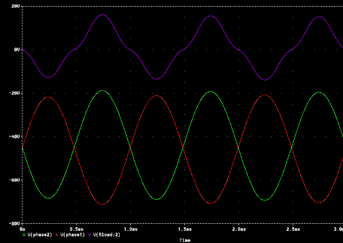Click the -20V label on Y axis
This screenshot has width=343, height=243.
point(14,93)
